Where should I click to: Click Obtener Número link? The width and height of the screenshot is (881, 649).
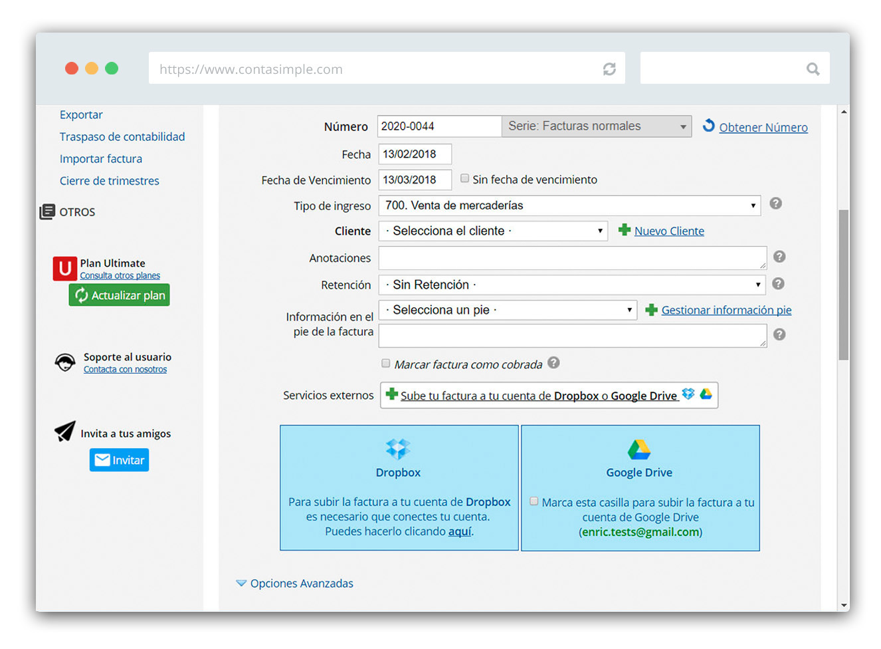[x=763, y=127]
